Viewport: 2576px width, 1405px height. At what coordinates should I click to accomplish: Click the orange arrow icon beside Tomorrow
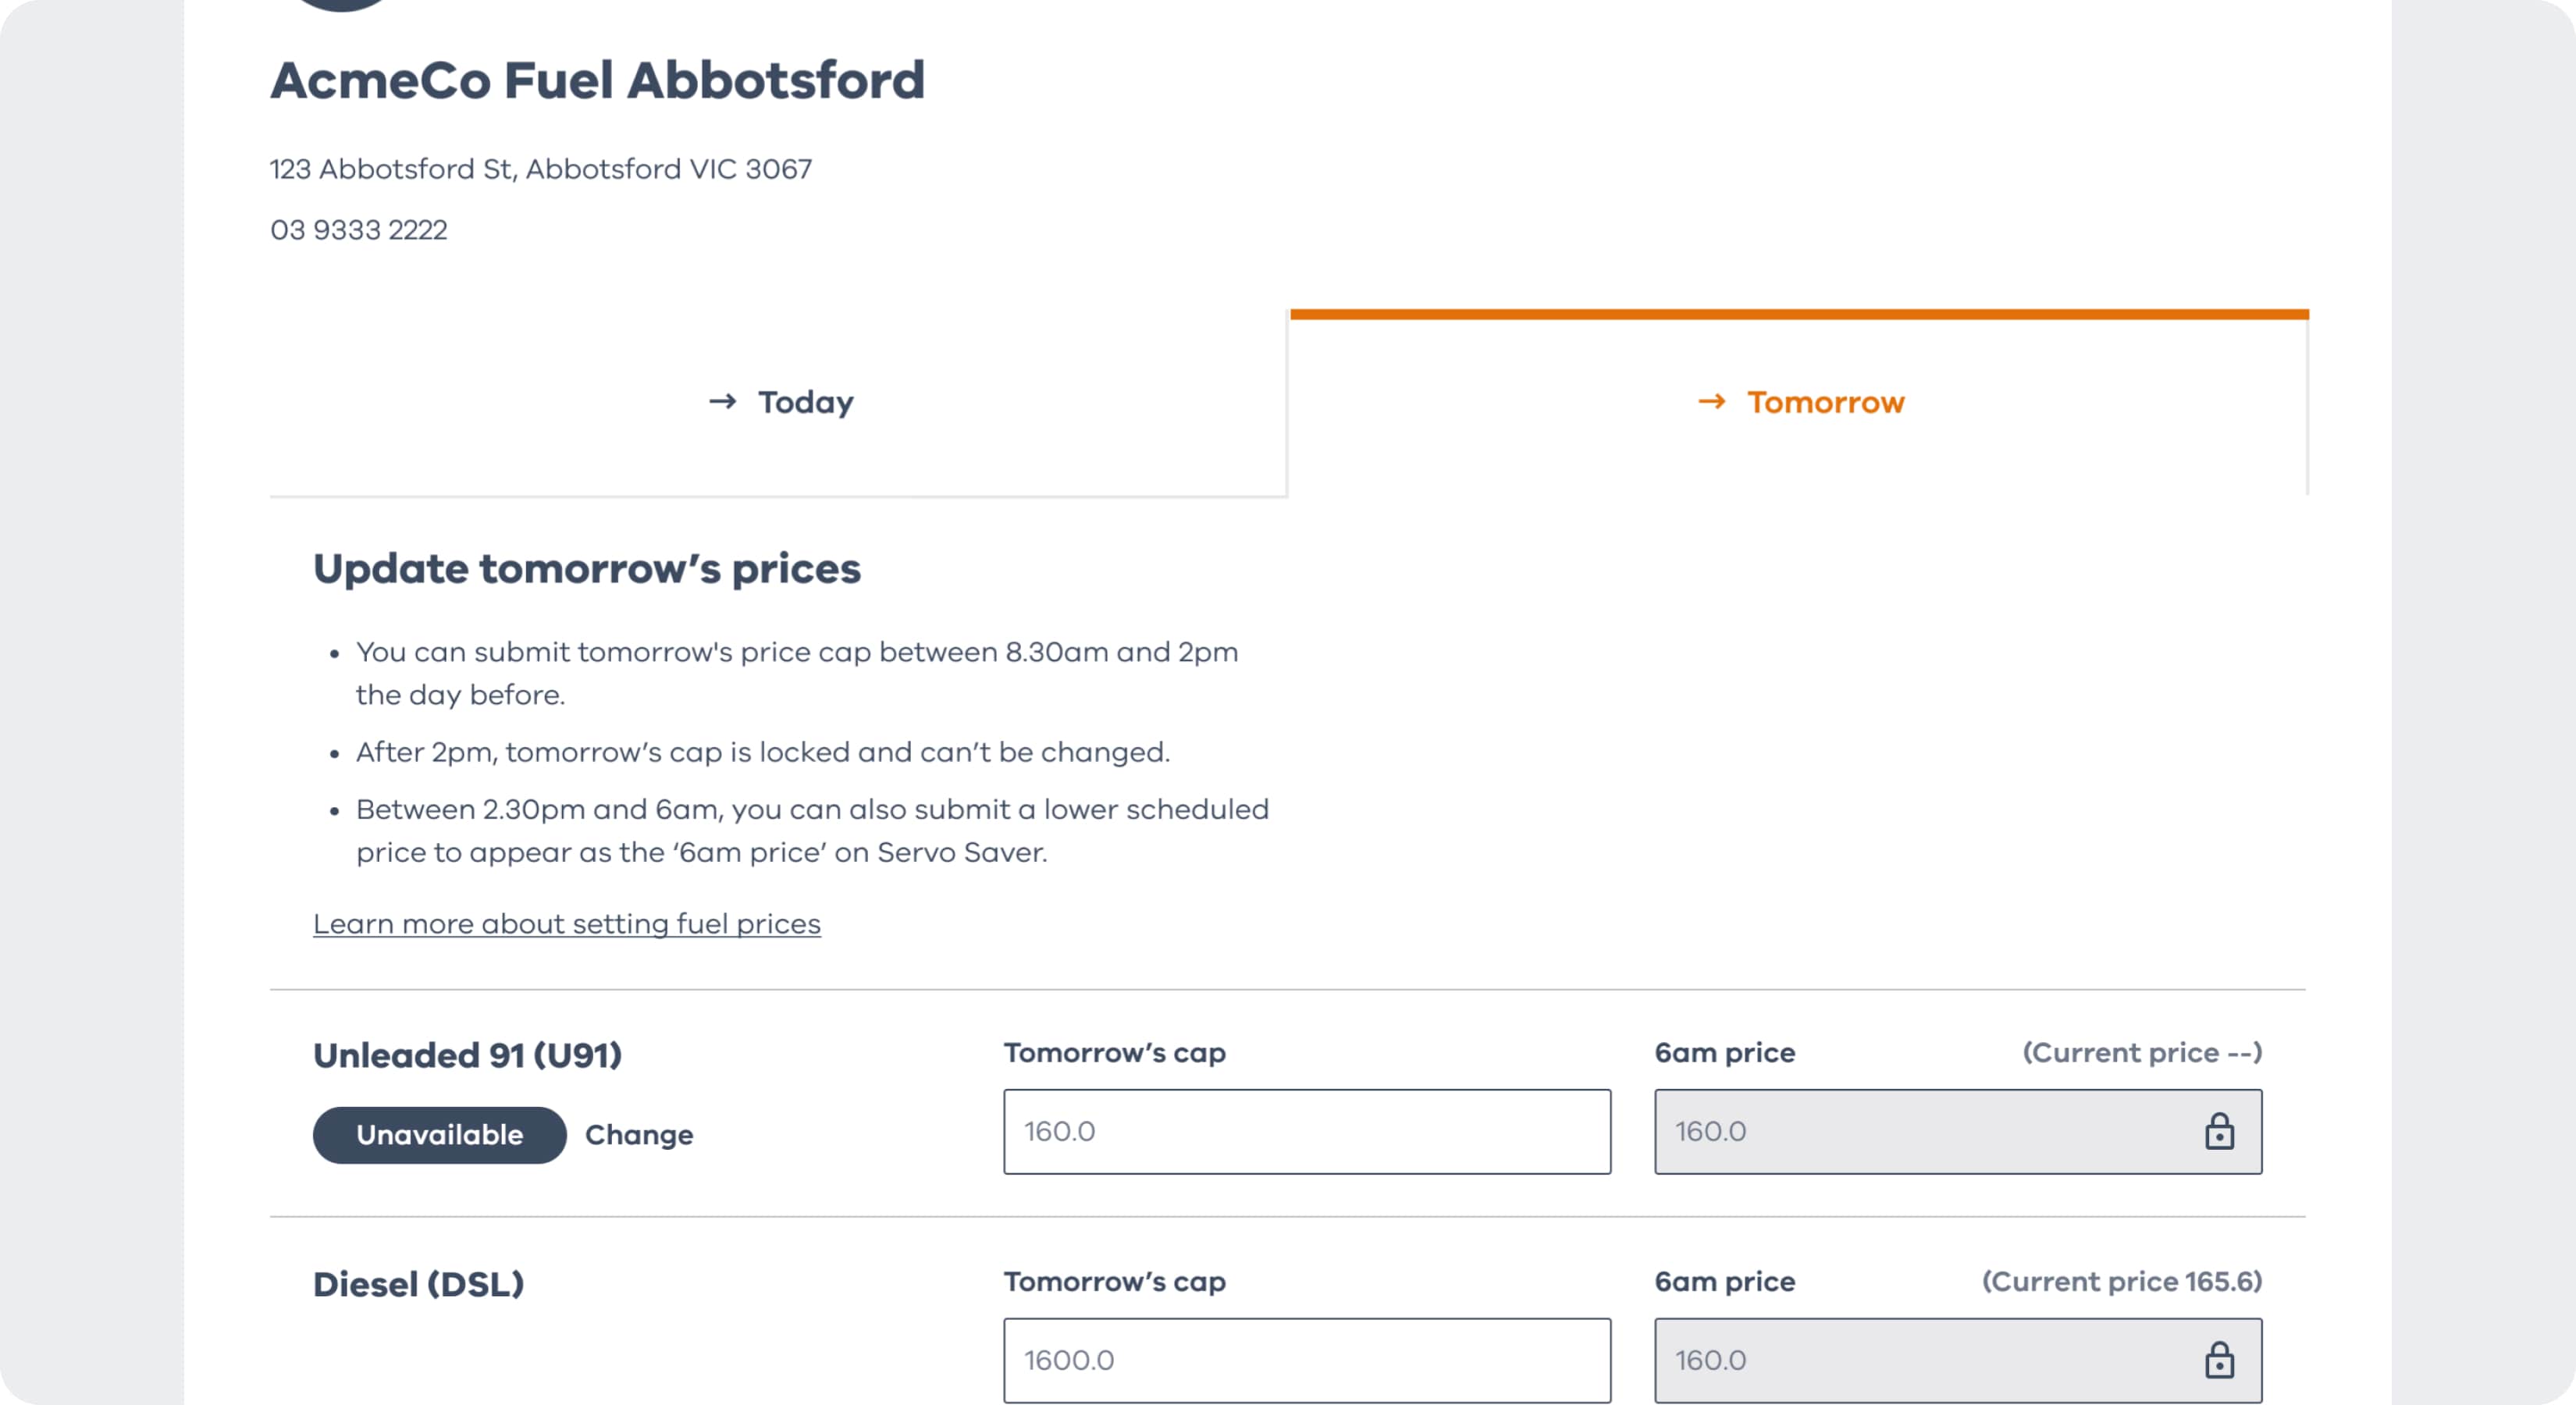tap(1711, 402)
